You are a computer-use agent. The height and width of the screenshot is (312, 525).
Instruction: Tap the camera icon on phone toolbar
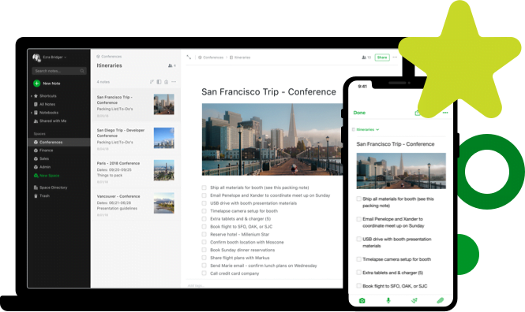tap(362, 301)
